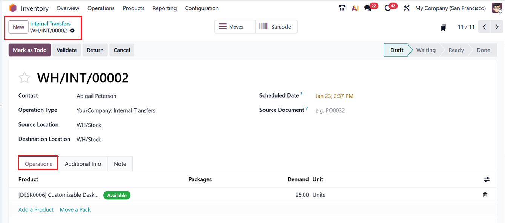This screenshot has width=505, height=223.
Task: Click the bookmark icon near record counter
Action: [444, 27]
